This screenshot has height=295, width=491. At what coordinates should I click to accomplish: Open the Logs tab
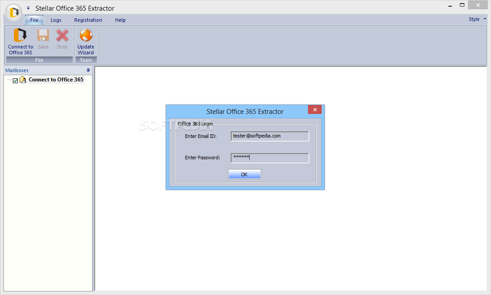[56, 20]
